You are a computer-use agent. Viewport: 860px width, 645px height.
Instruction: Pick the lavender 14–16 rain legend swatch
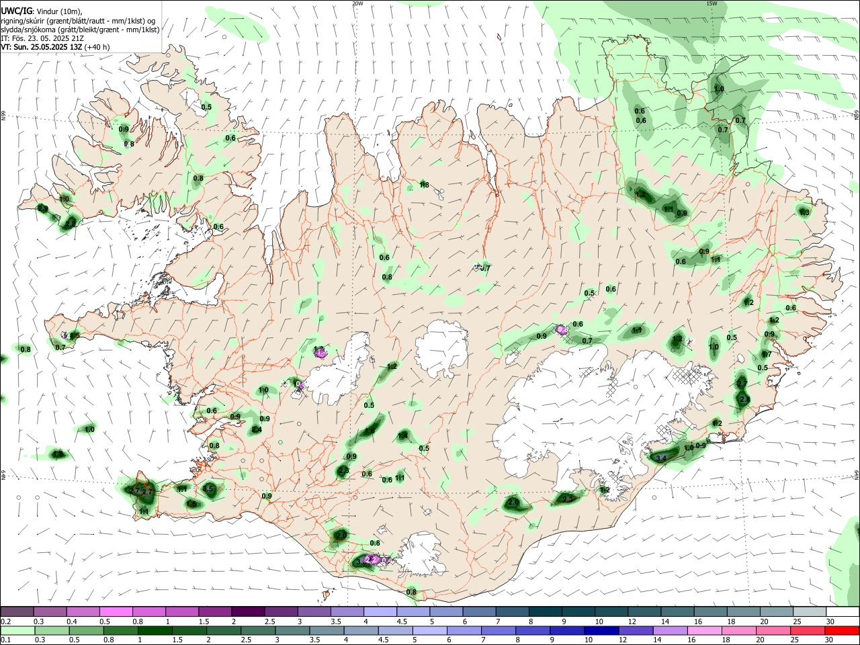click(x=669, y=630)
